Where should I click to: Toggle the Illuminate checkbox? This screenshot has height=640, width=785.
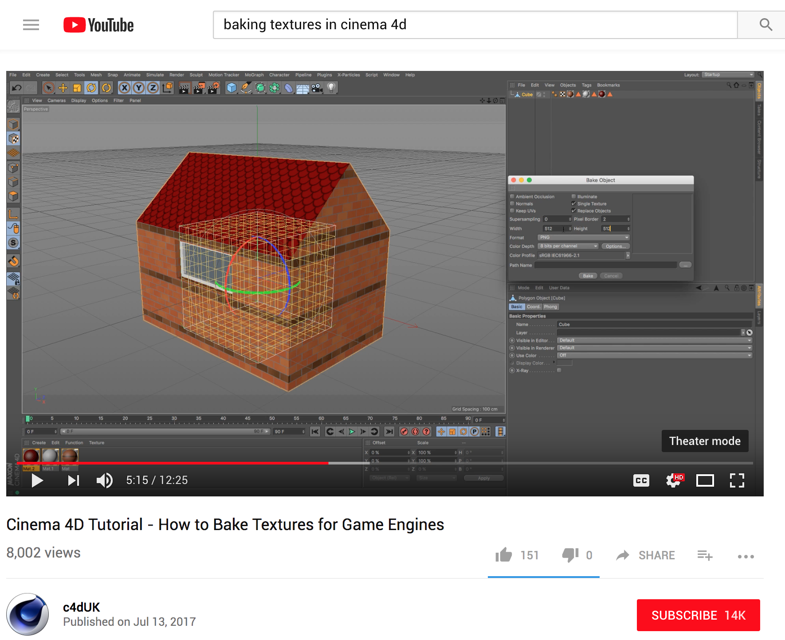573,196
